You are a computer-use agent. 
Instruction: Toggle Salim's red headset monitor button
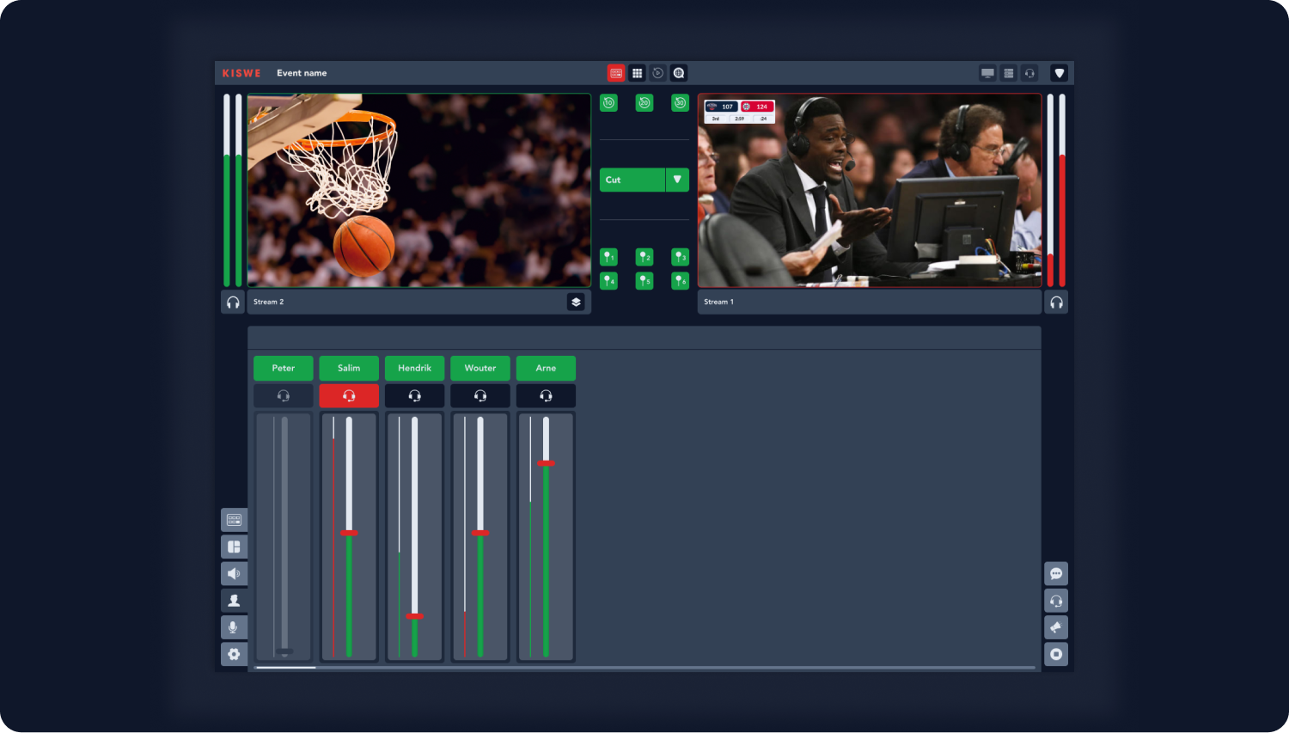coord(349,396)
